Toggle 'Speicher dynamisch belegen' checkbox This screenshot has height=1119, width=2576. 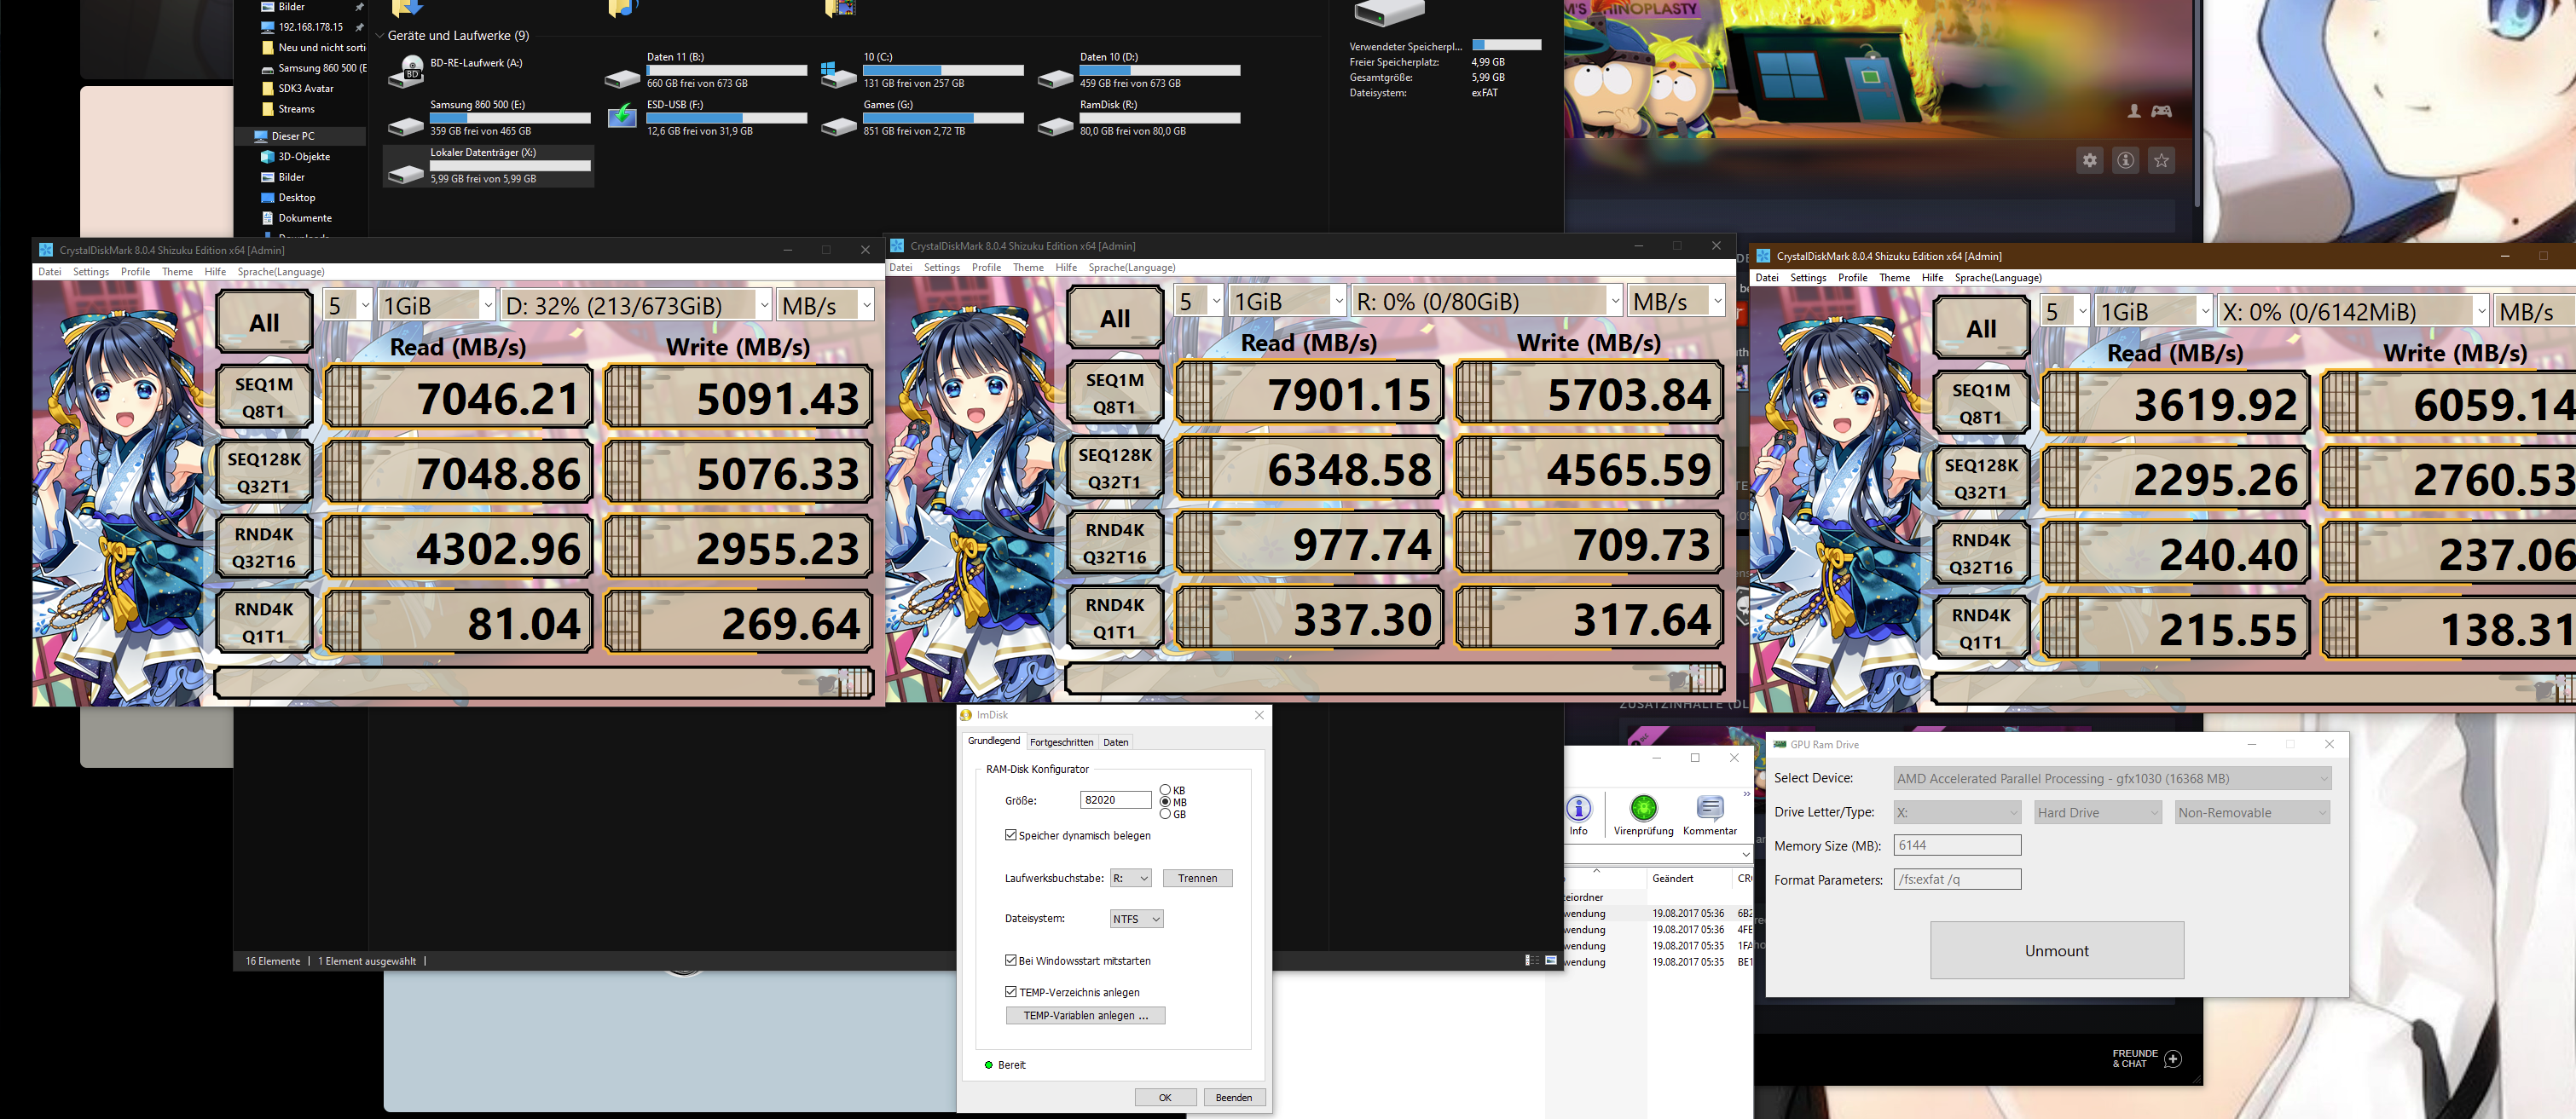pos(1011,835)
